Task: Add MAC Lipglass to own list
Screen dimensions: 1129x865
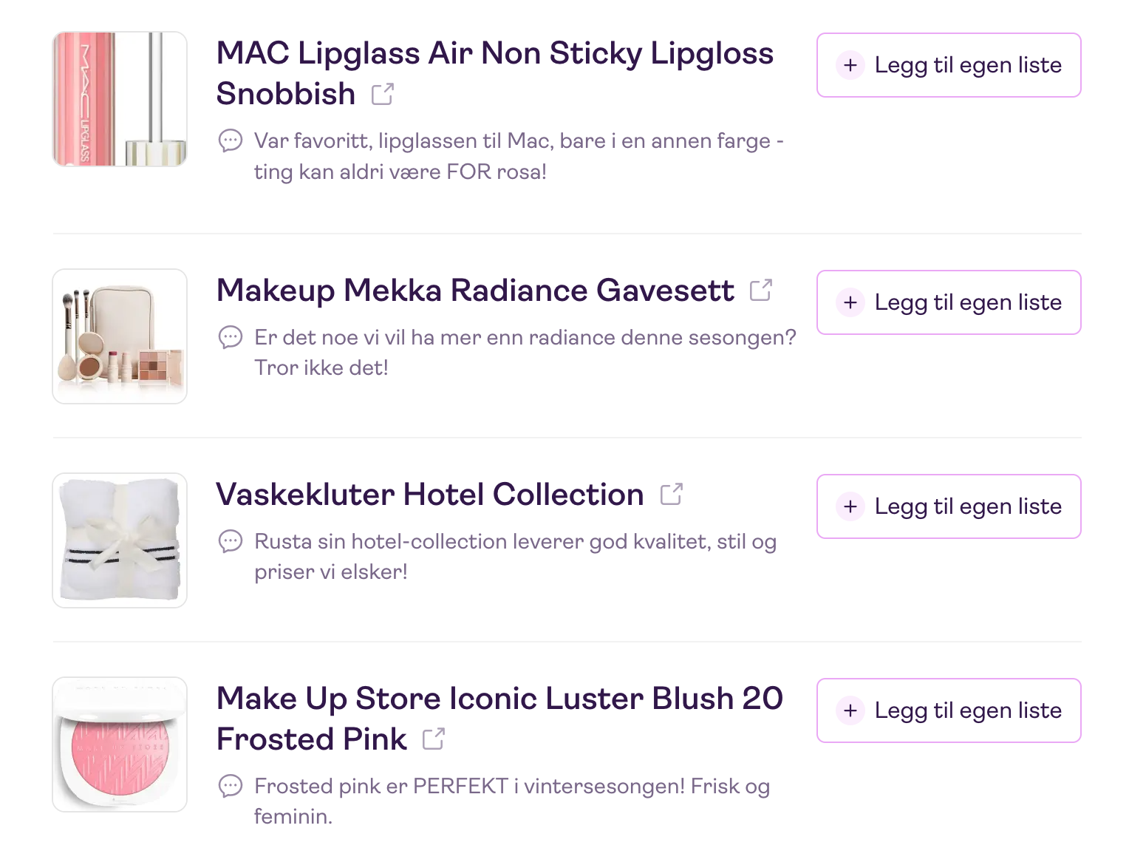Action: pos(949,65)
